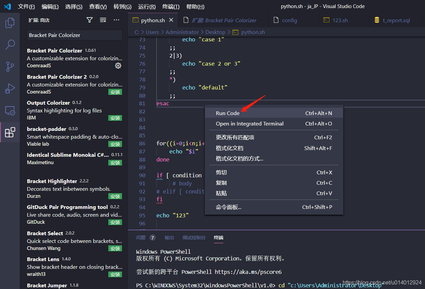The width and height of the screenshot is (425, 289).
Task: Choose 格式化文档的方式... in context menu
Action: pyautogui.click(x=274, y=158)
